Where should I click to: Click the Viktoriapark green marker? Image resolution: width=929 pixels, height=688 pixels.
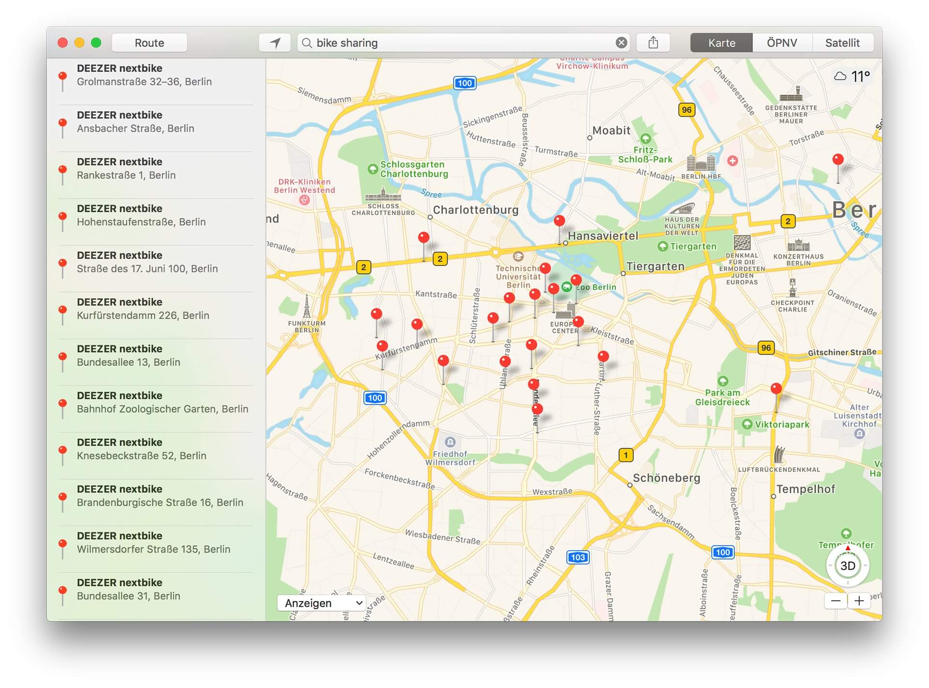[x=747, y=425]
